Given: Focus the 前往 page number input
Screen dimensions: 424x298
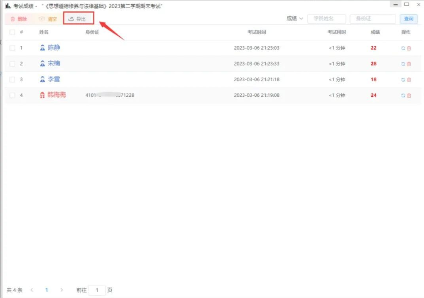Looking at the screenshot, I should [97, 290].
